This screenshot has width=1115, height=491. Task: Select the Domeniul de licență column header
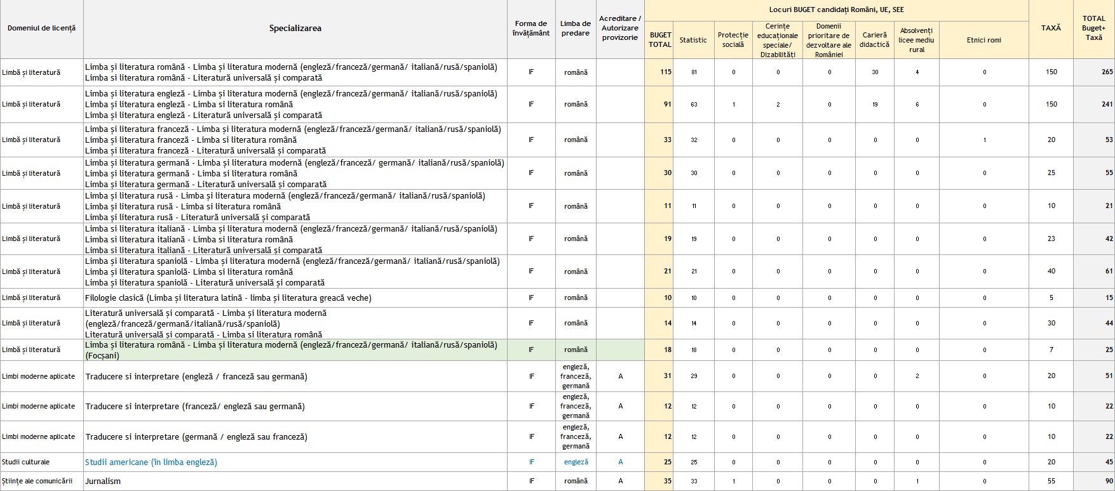pos(41,29)
